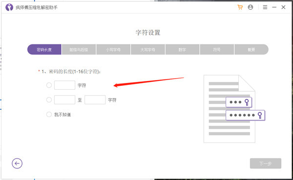Switch to the 数字 tab
The width and height of the screenshot is (293, 180).
182,49
